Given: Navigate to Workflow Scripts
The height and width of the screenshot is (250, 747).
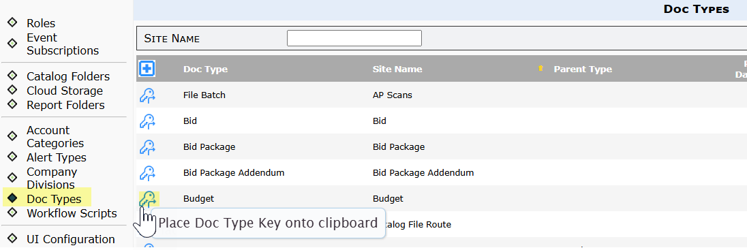Looking at the screenshot, I should (x=72, y=213).
